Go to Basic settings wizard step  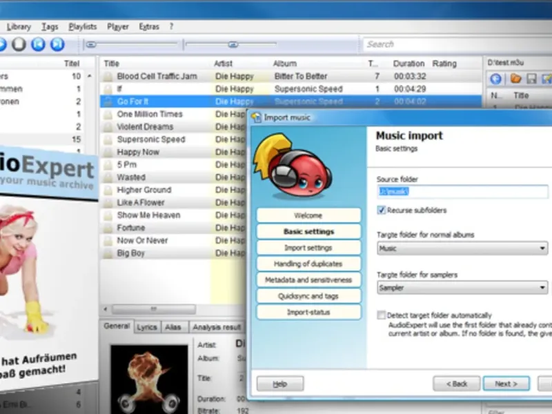pos(308,231)
